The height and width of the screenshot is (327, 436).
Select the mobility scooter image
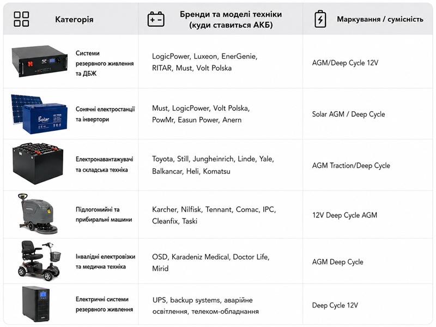tap(39, 261)
